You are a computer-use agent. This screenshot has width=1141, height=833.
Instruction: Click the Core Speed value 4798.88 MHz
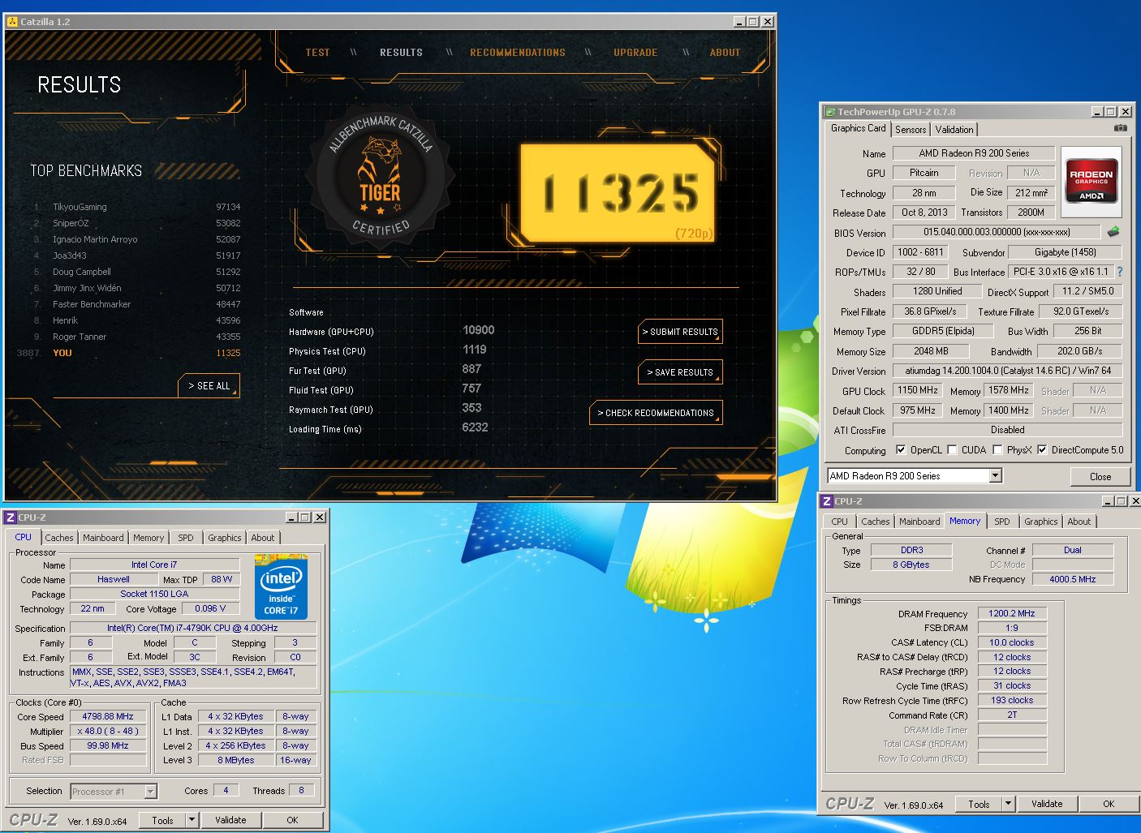pyautogui.click(x=108, y=716)
